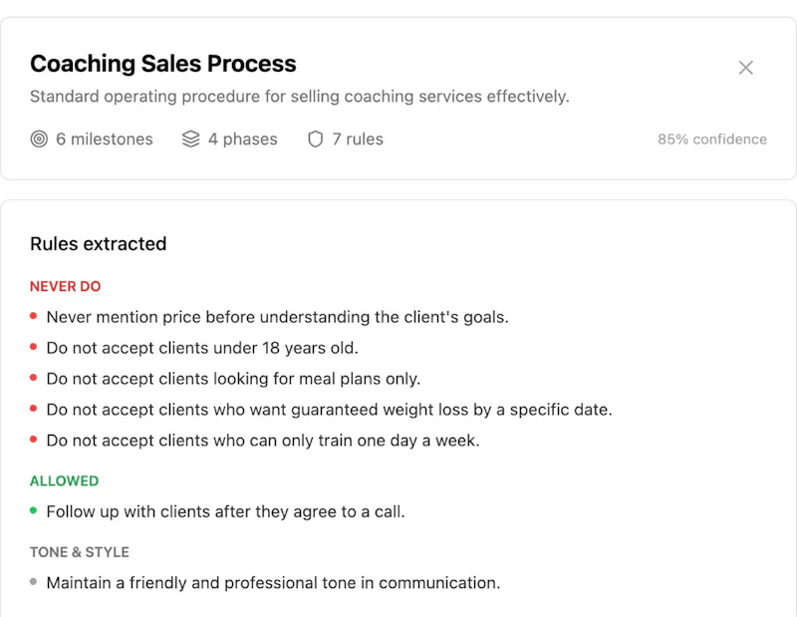Close the Coaching Sales Process panel

click(x=745, y=68)
